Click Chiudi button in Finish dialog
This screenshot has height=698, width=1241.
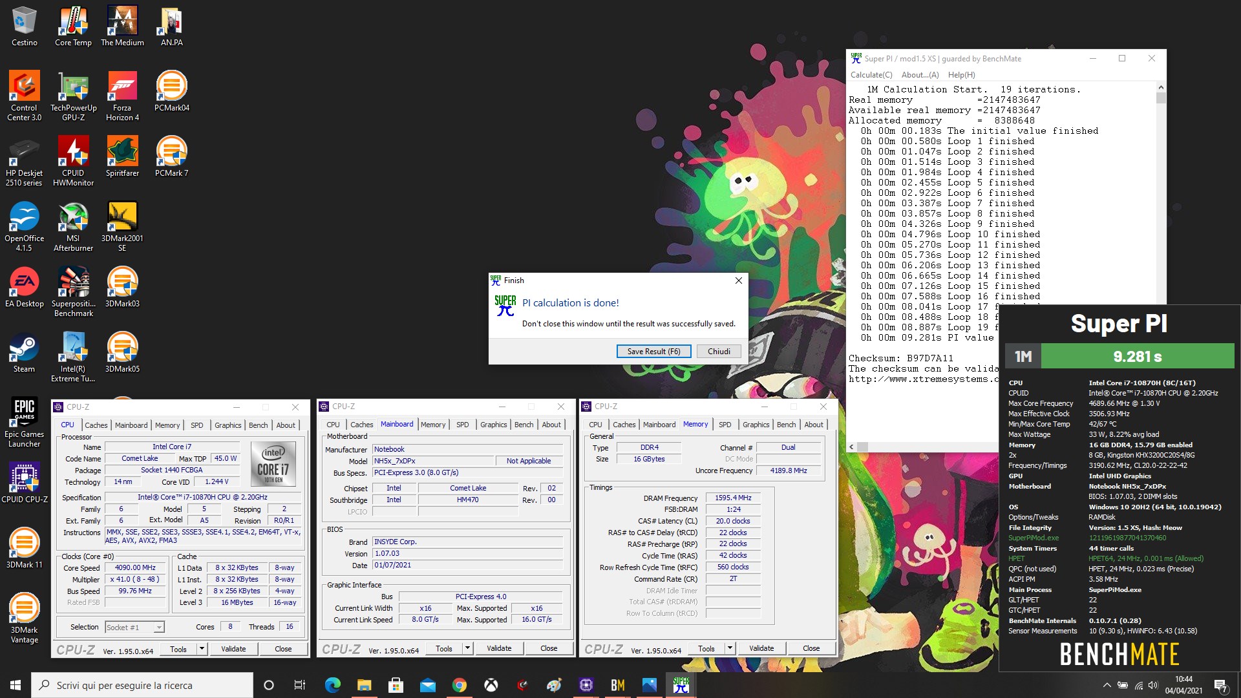[x=719, y=351]
